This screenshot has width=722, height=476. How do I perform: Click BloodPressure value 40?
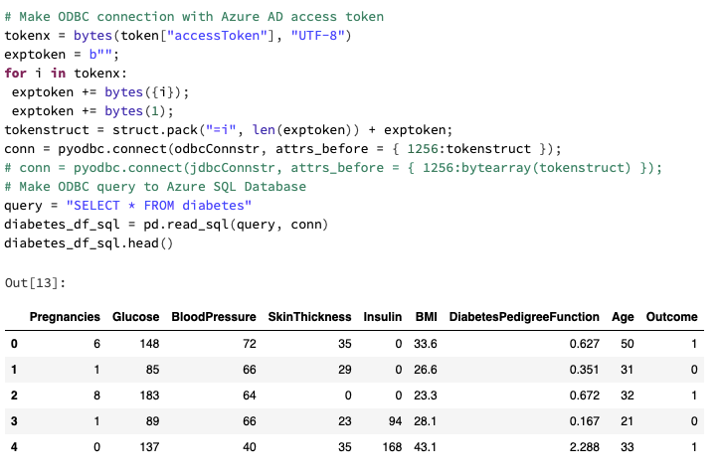pos(249,446)
